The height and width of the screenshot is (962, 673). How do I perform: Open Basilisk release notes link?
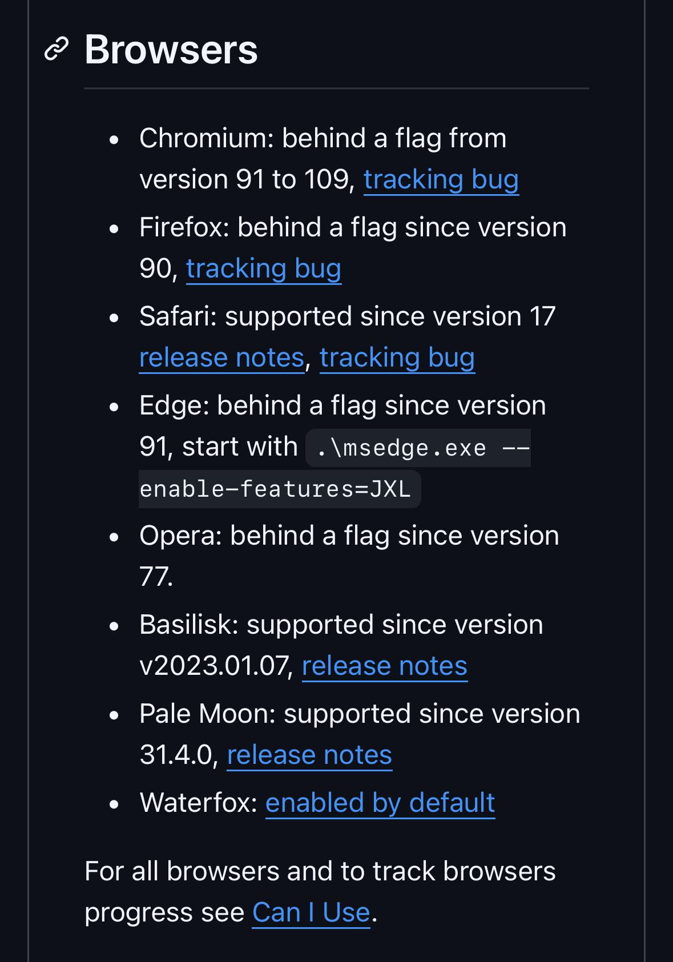384,666
